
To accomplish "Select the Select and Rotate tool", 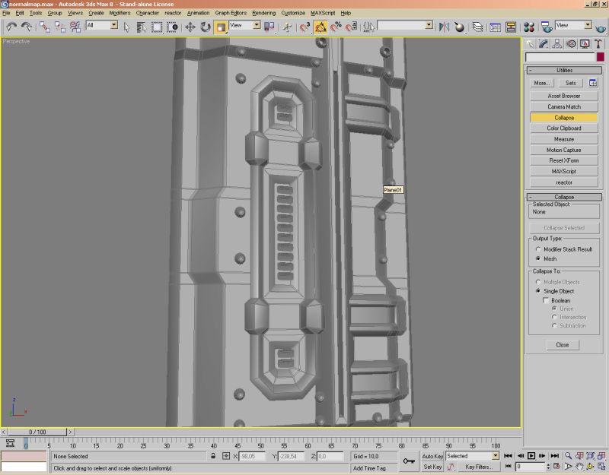I will tap(206, 26).
